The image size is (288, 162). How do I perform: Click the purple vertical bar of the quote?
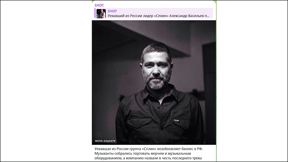pos(95,13)
